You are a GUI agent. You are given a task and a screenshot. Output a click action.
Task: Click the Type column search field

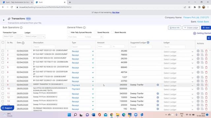(x=81, y=47)
